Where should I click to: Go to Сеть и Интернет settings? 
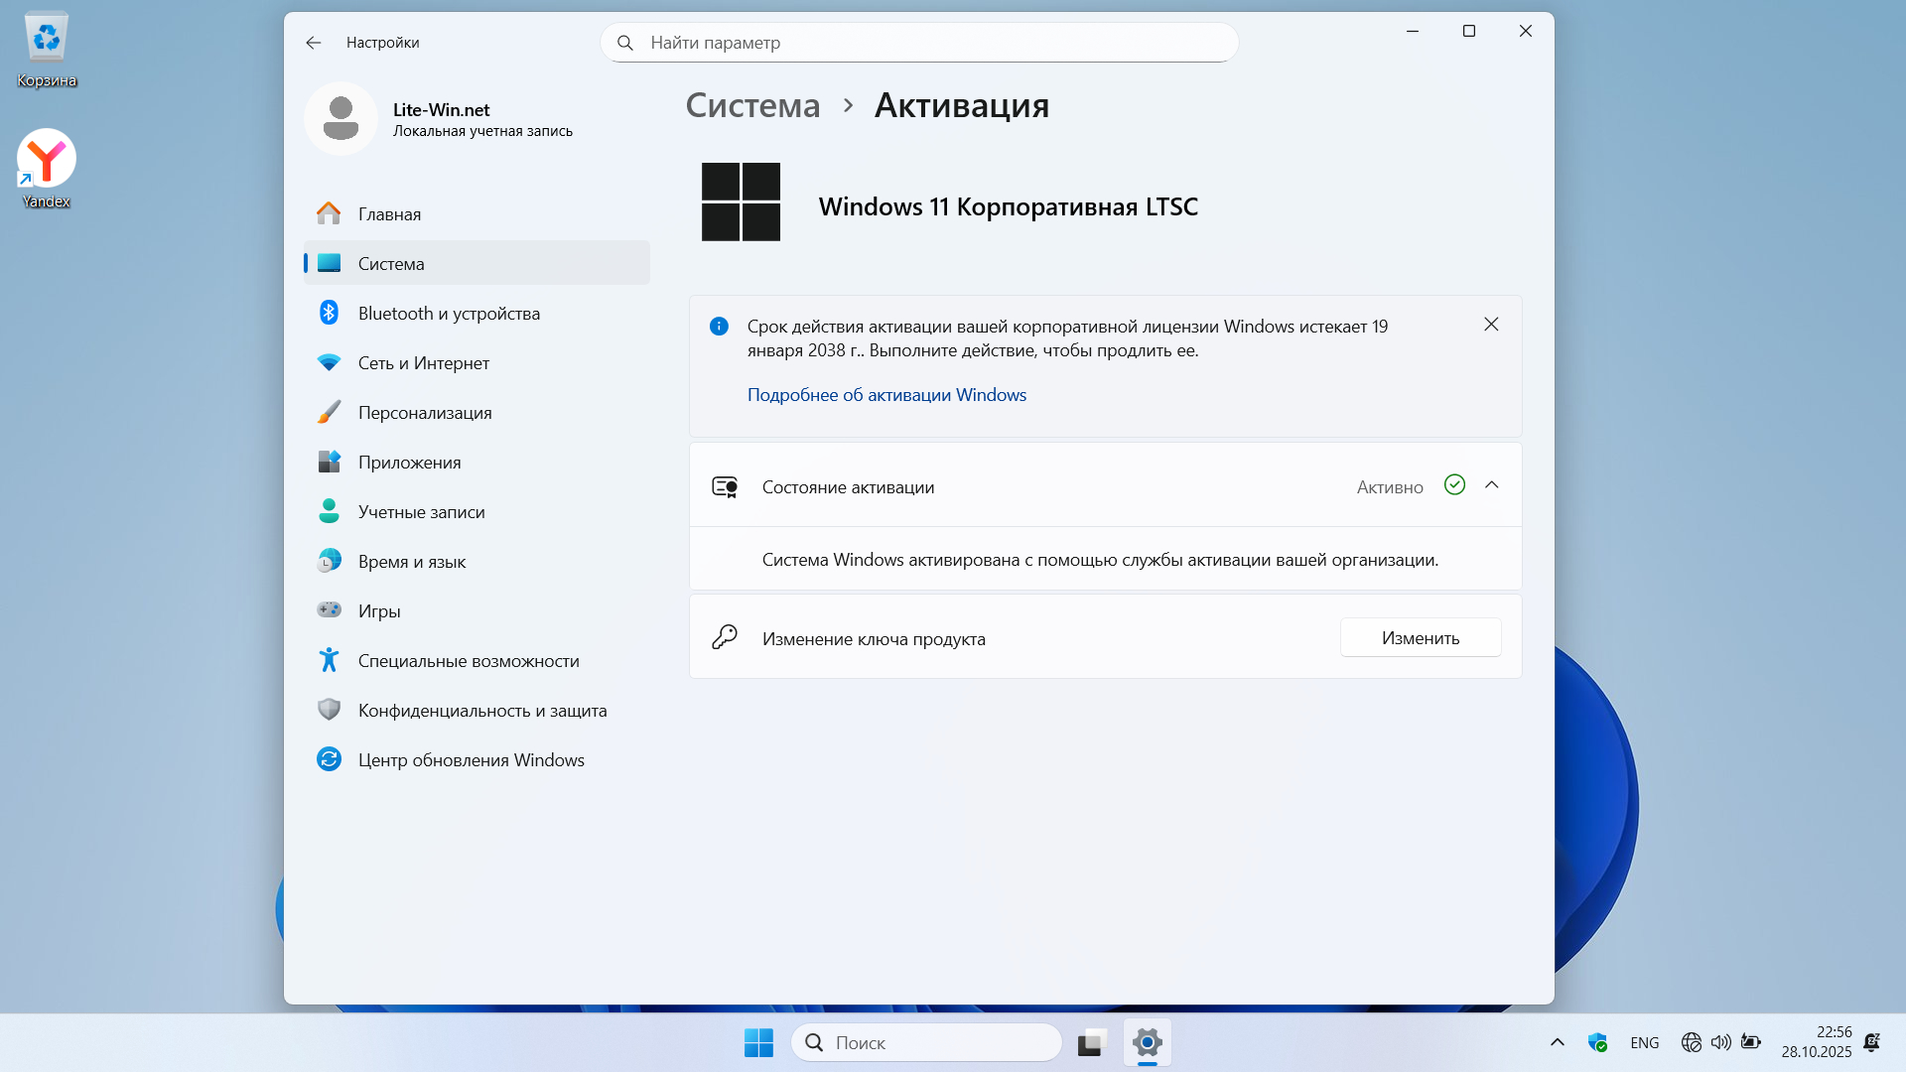pos(423,363)
